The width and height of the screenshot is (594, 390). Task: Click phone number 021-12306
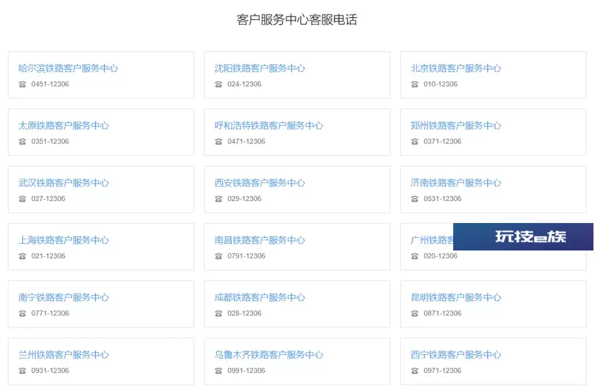48,256
